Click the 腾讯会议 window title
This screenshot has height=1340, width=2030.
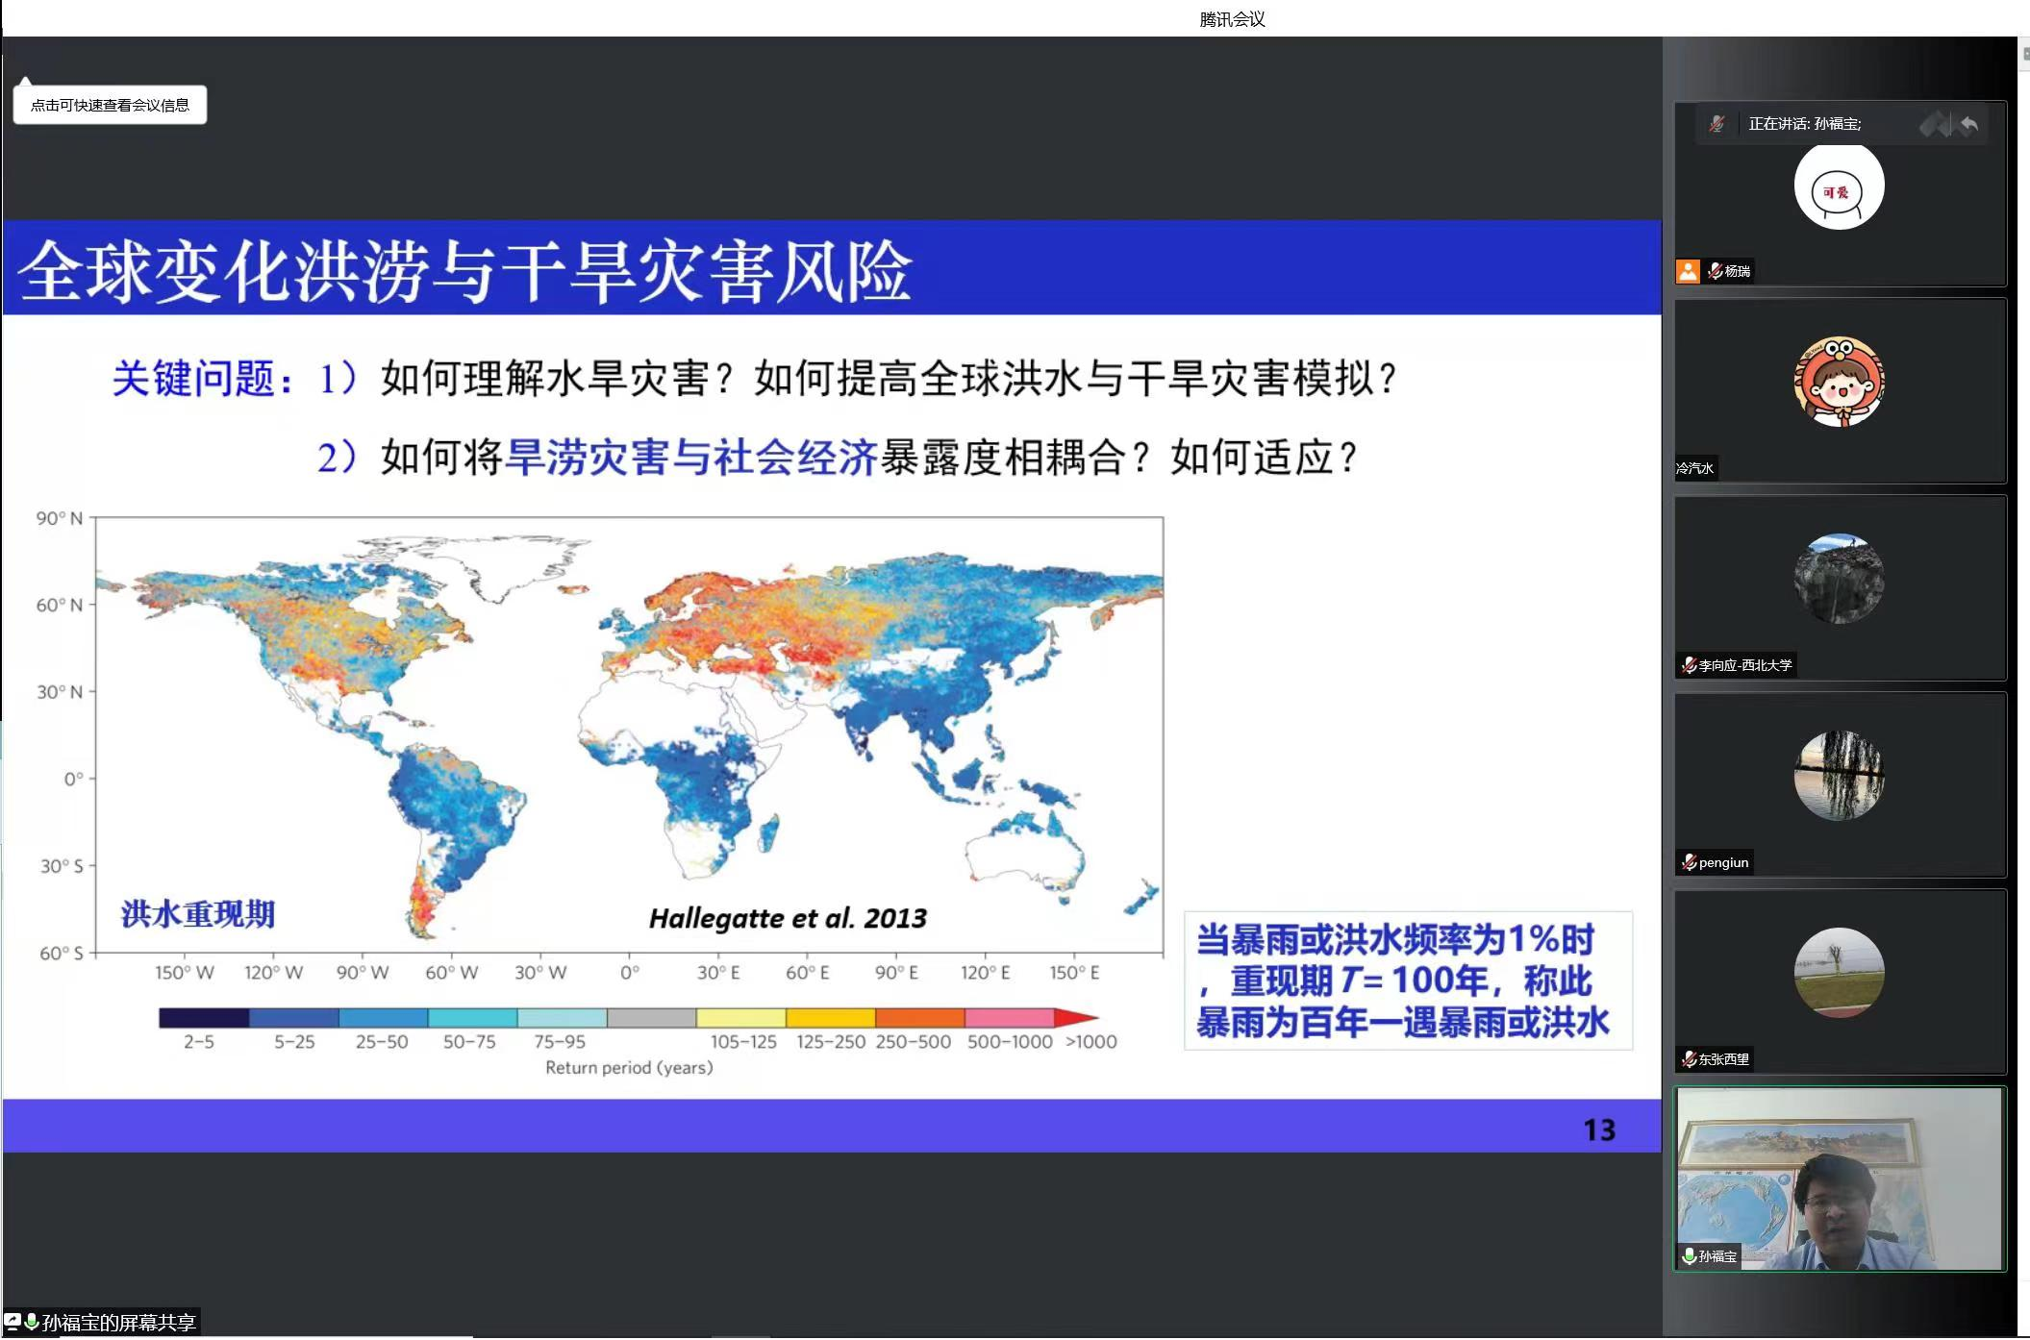tap(1232, 19)
